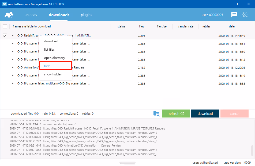255x166 pixels.
Task: Click the log panel vertical scrollbar
Action: [252, 151]
